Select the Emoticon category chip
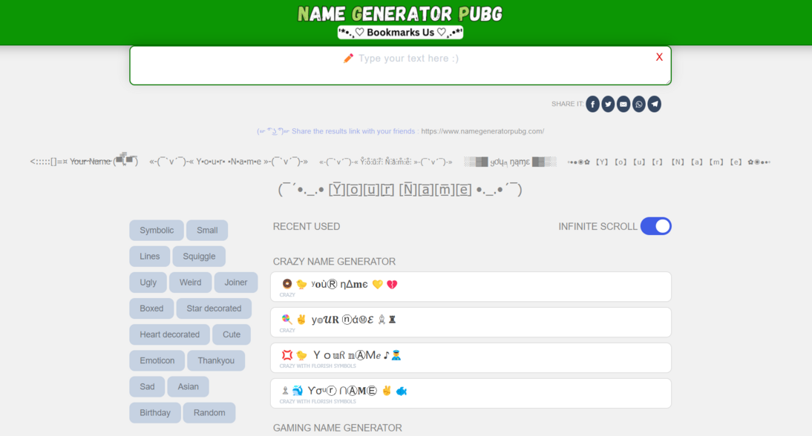This screenshot has height=436, width=812. pos(157,360)
